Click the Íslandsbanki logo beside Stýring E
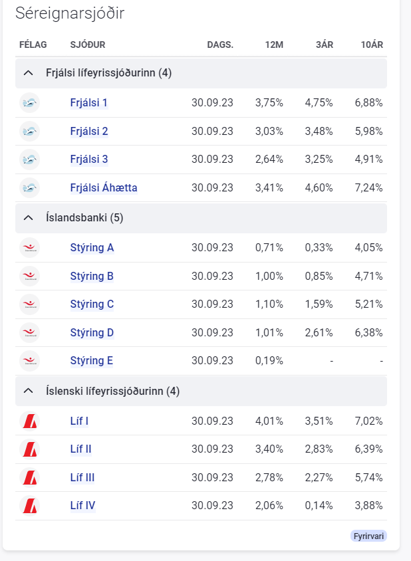The width and height of the screenshot is (411, 561). coord(30,361)
